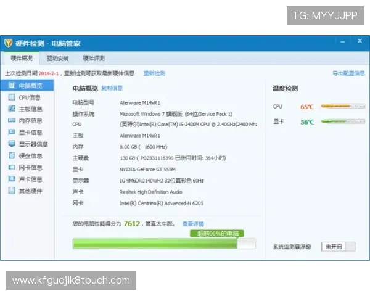Select the CPU信息 sidebar label
This screenshot has width=370, height=296.
tap(30, 97)
